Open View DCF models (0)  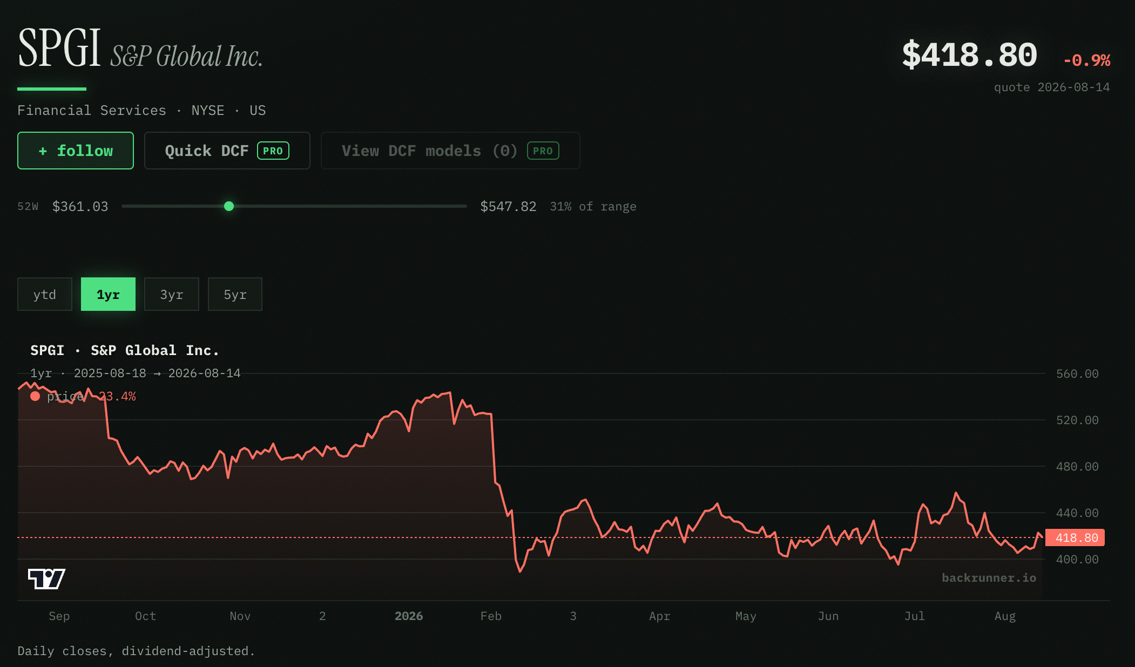(450, 151)
